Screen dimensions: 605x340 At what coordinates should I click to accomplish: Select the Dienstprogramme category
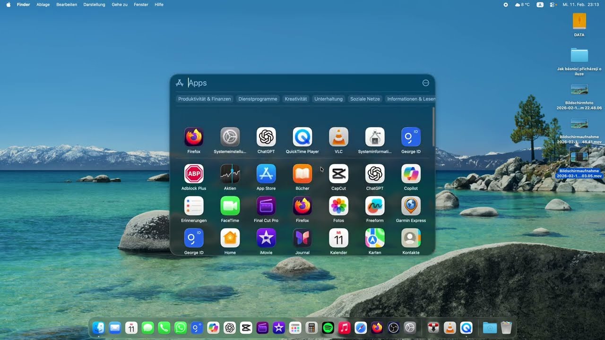click(258, 99)
